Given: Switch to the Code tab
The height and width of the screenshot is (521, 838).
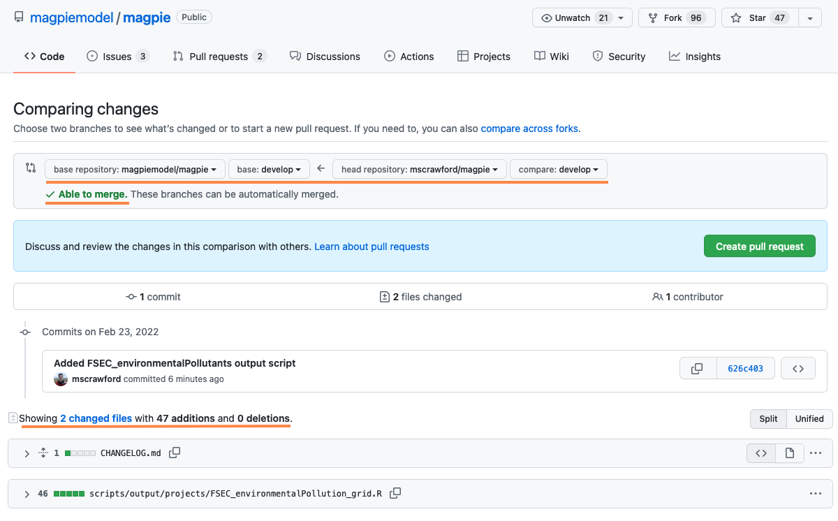Looking at the screenshot, I should point(44,57).
